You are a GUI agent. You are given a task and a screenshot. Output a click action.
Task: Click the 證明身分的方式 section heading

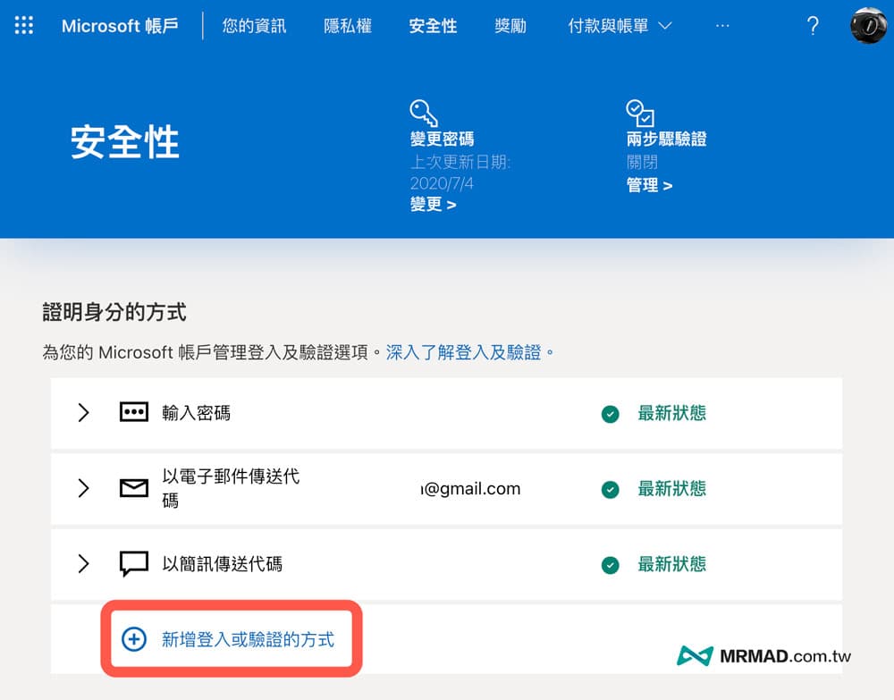click(x=114, y=312)
